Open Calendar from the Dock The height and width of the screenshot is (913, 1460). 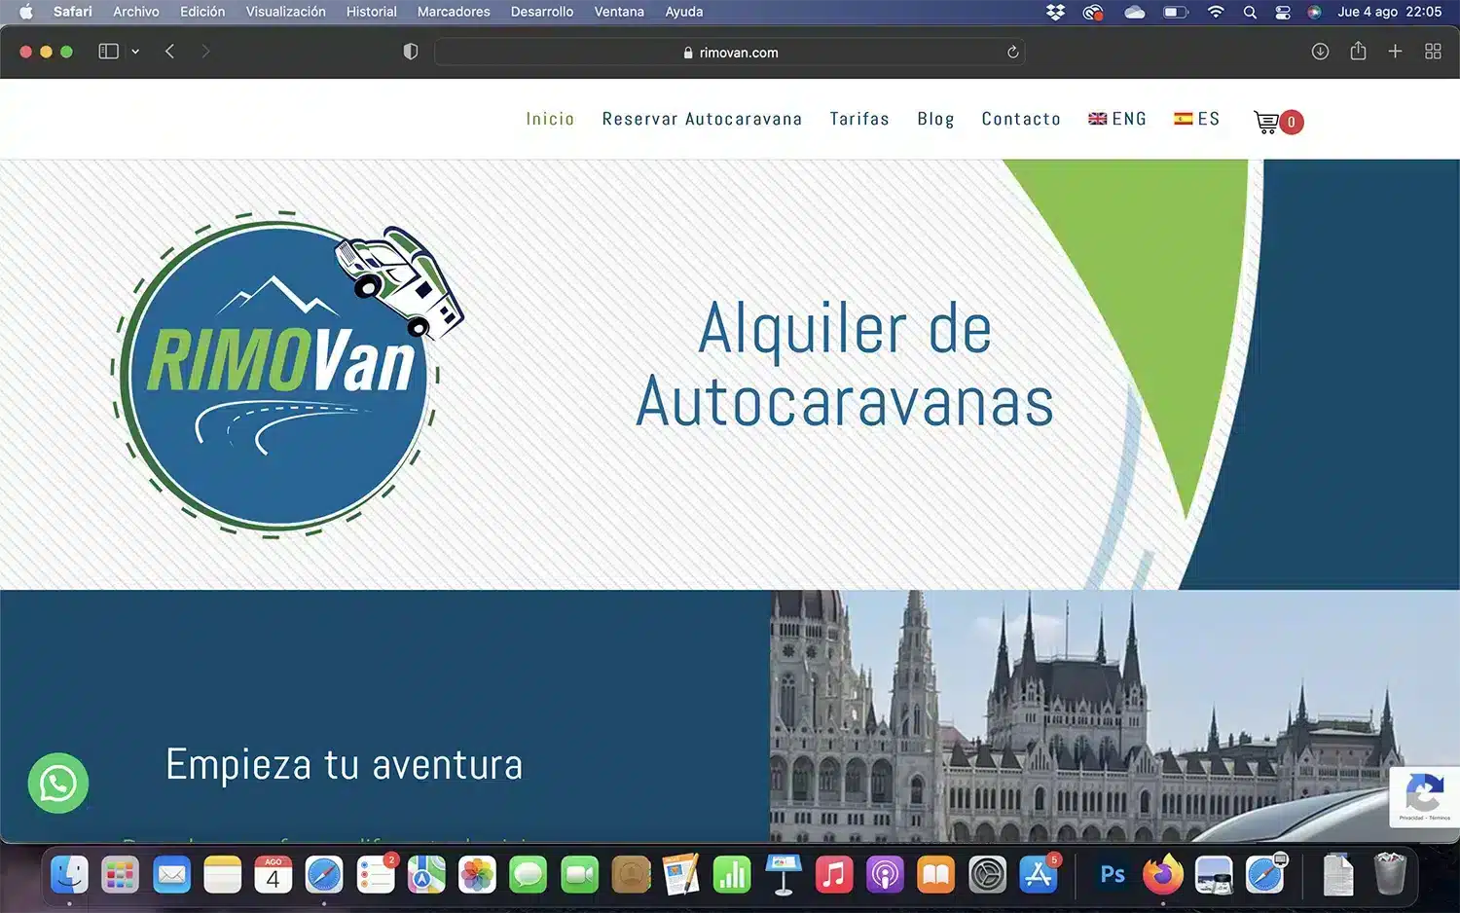274,875
